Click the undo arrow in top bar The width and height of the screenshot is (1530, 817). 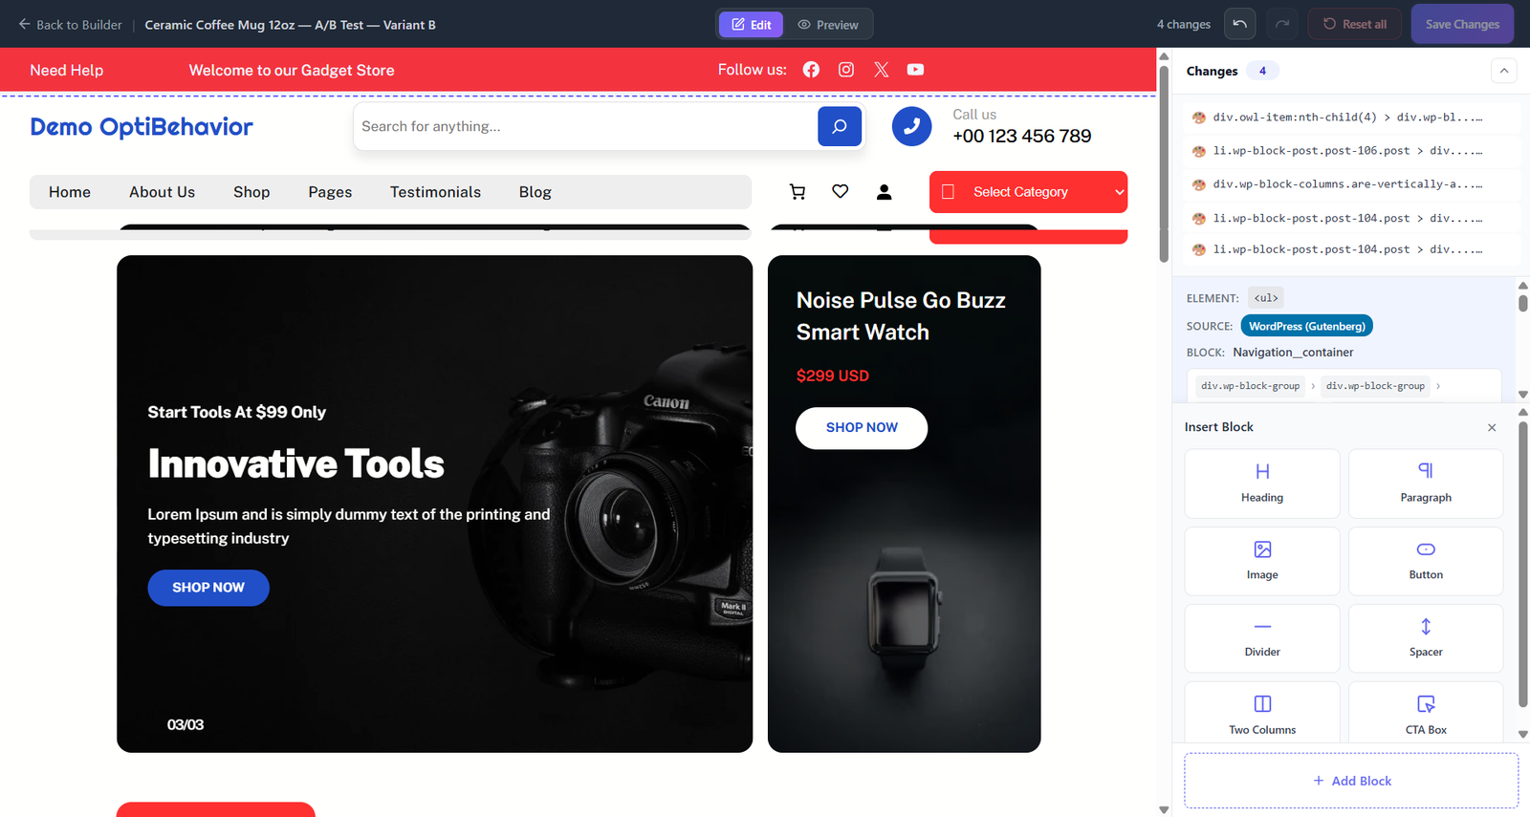(x=1239, y=24)
